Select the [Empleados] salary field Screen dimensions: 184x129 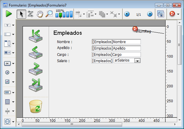point(102,61)
